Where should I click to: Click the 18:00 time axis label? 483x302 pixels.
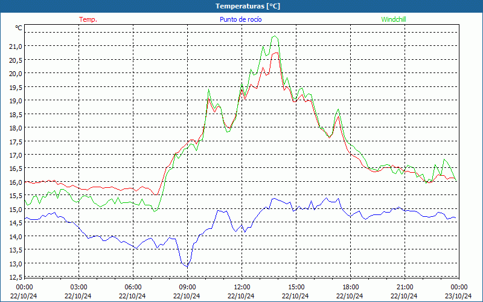click(351, 287)
